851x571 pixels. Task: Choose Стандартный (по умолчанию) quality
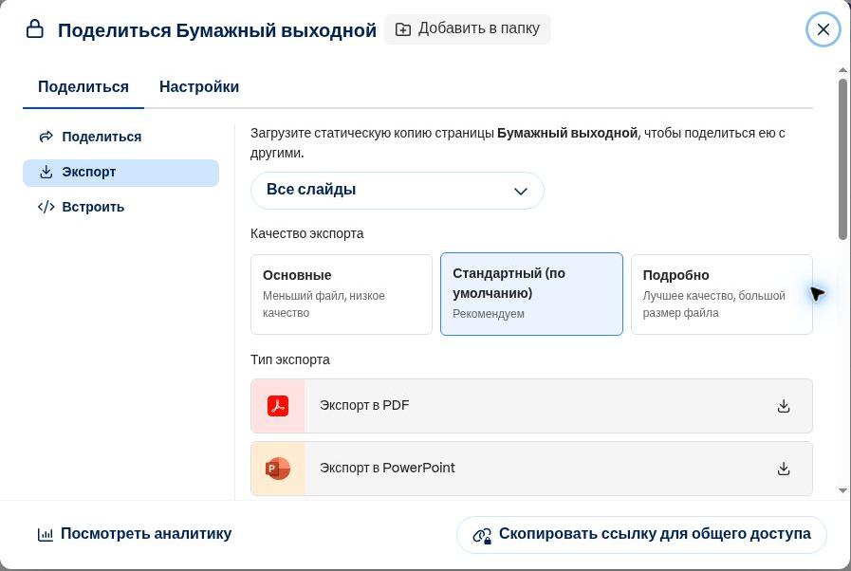click(x=531, y=294)
